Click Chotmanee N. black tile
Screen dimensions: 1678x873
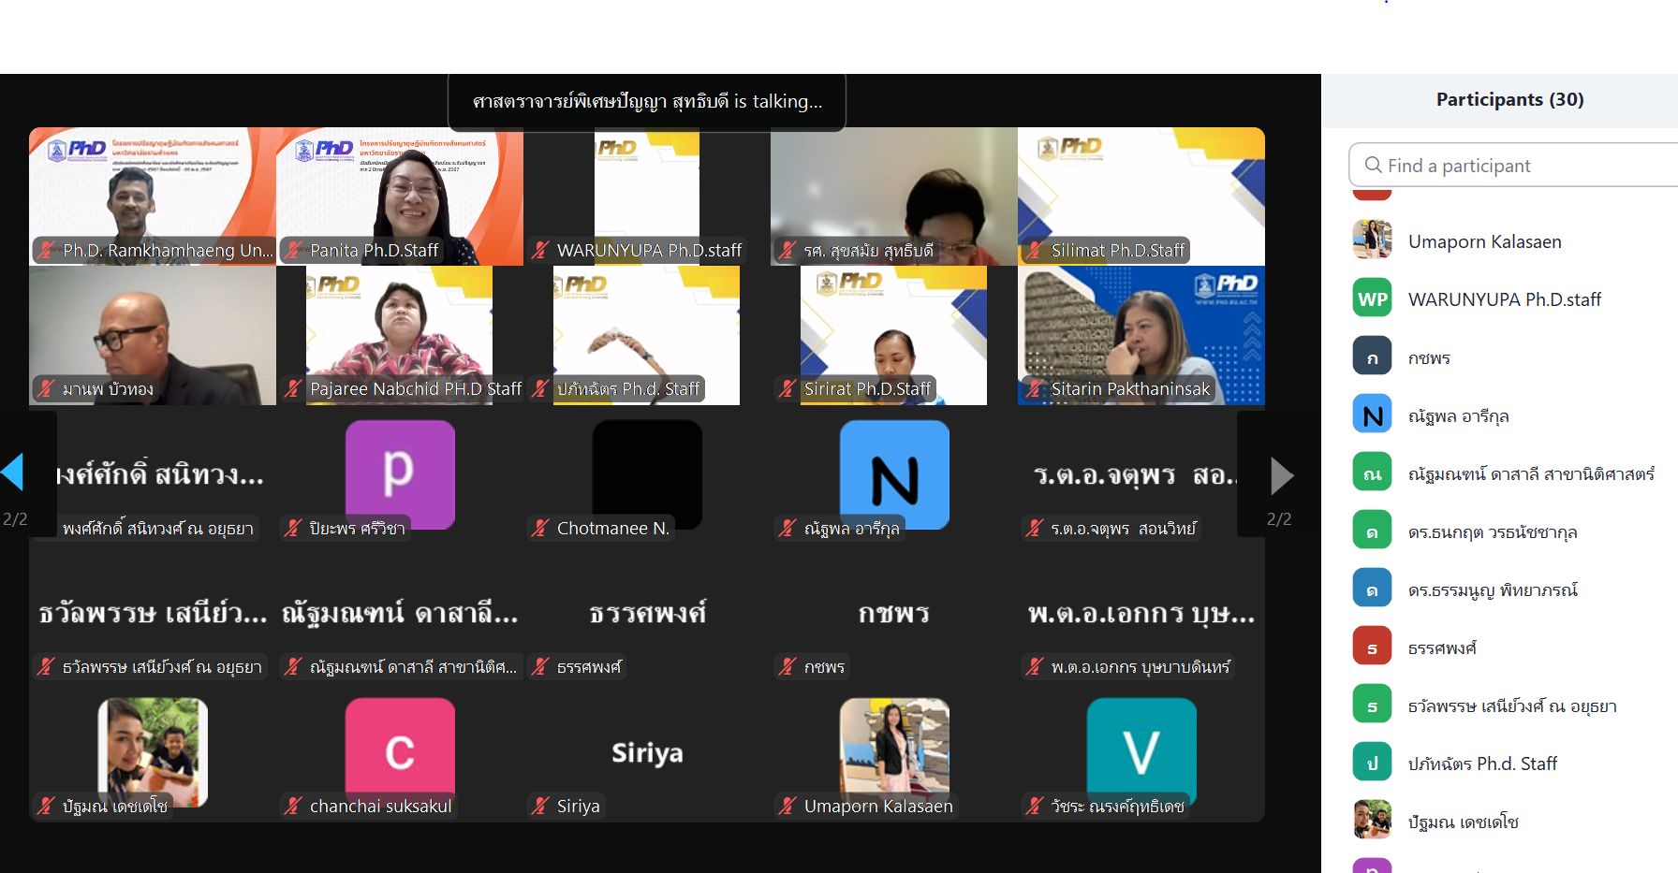647,473
